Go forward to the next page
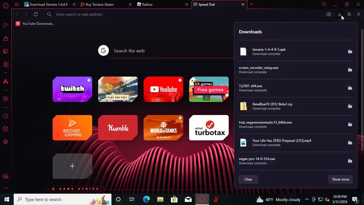 [26, 14]
